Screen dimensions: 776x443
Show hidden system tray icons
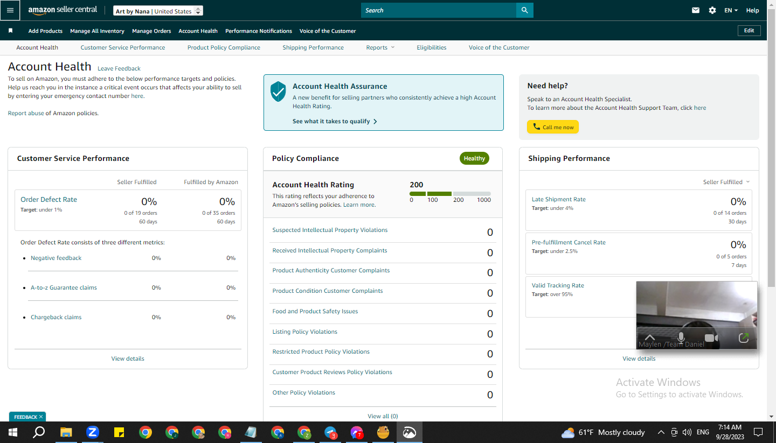coord(661,432)
